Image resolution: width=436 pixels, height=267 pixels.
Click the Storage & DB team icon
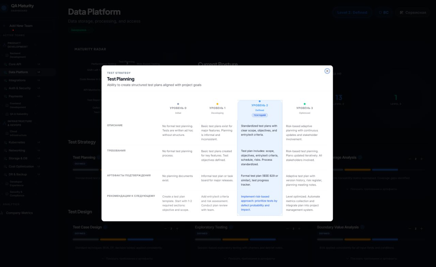point(5,158)
